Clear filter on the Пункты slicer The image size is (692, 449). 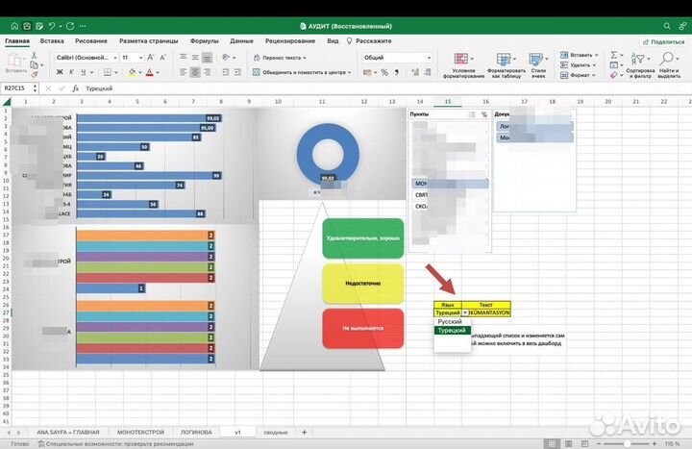coord(484,114)
